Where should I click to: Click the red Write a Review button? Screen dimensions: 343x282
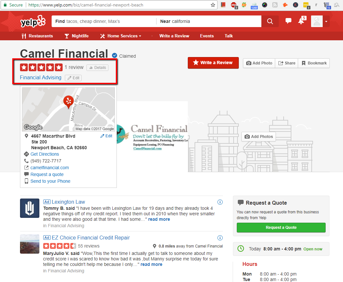click(213, 63)
